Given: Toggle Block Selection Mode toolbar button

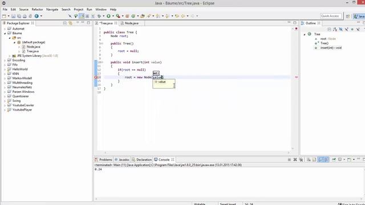Looking at the screenshot, I should 87,16.
